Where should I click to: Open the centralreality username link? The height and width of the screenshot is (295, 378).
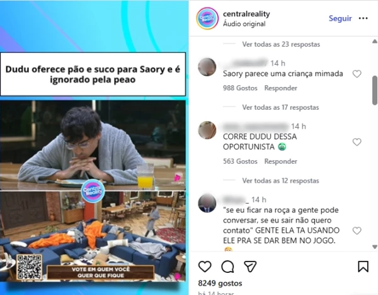[x=246, y=14]
